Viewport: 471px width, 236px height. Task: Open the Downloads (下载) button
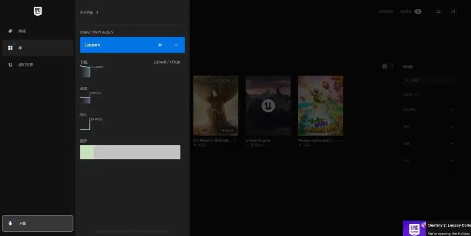(38, 223)
